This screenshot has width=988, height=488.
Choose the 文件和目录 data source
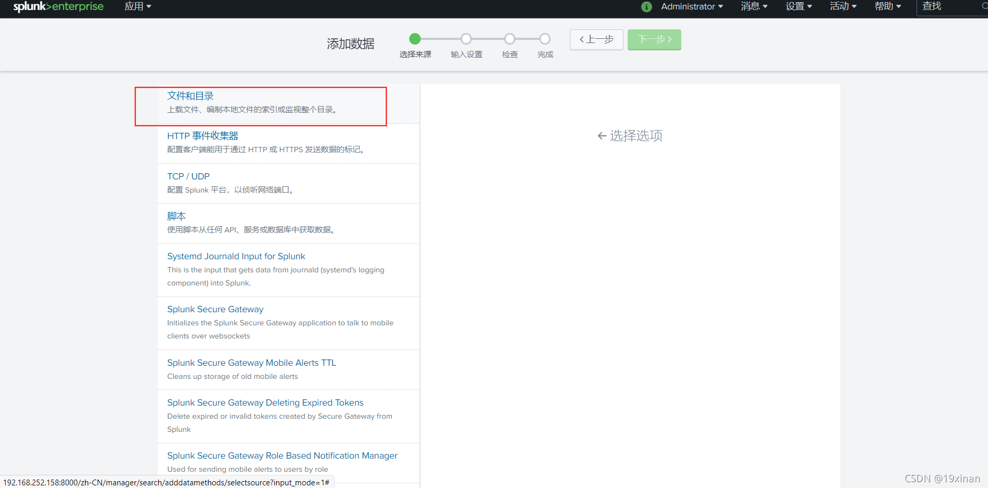pos(190,96)
